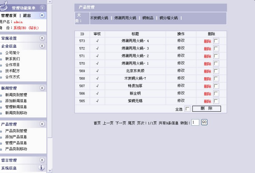Check the delete box for 北京东来顺

(216, 71)
